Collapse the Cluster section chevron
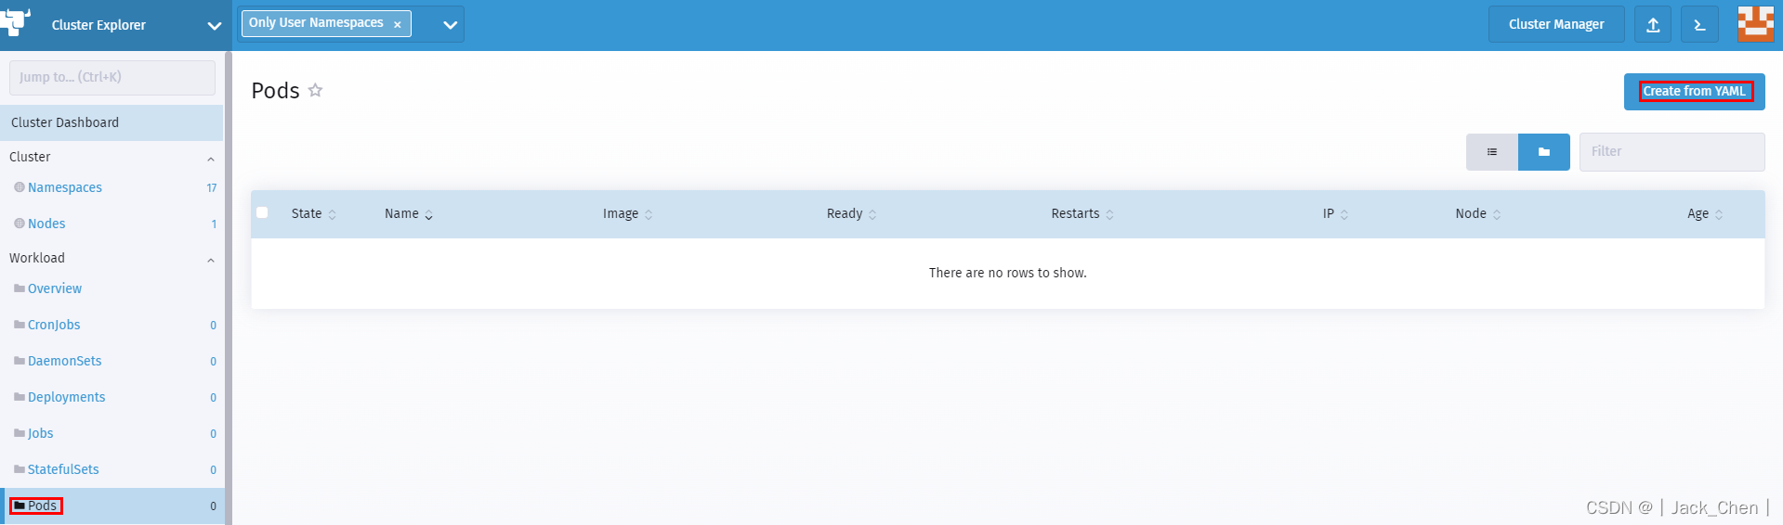Viewport: 1783px width, 525px height. [211, 159]
